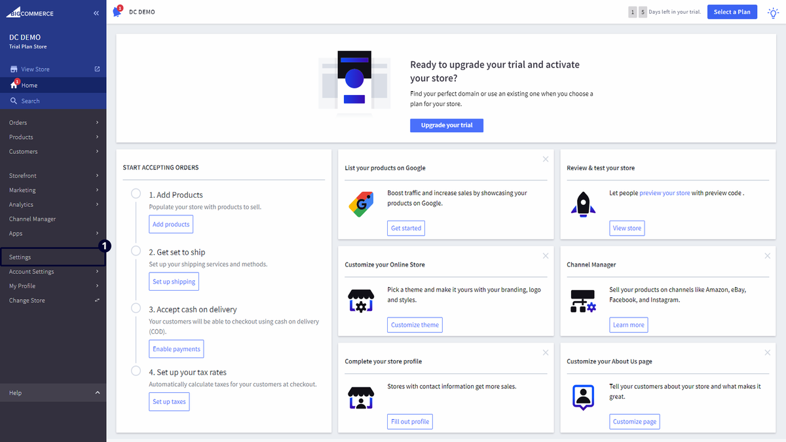Click Get started for Google listing
Screen dimensions: 786x442
406,228
